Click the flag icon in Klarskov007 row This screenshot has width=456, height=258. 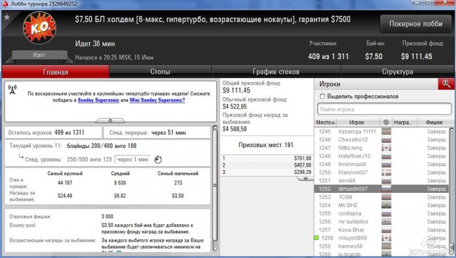pos(386,173)
